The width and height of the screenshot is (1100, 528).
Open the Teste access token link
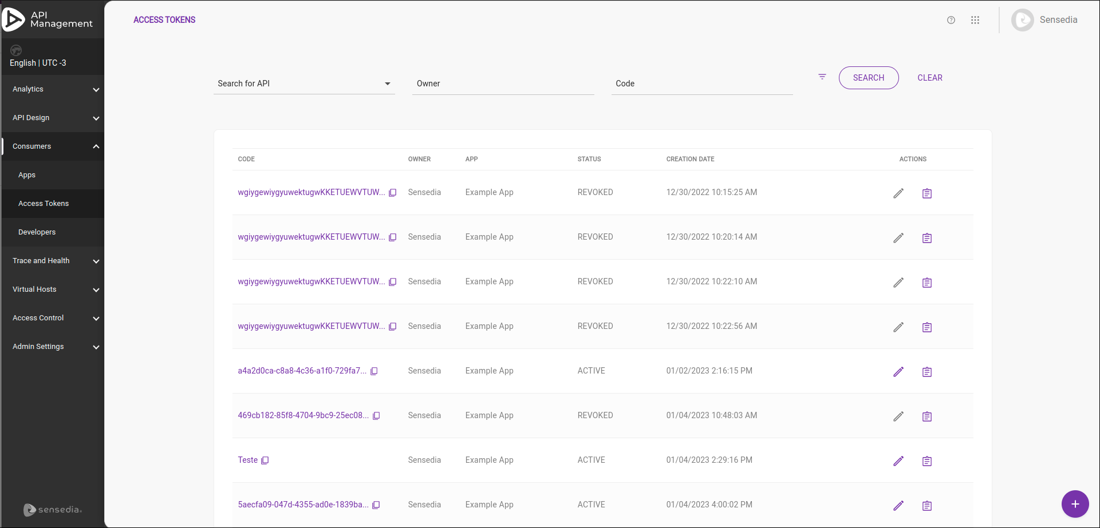(x=247, y=460)
